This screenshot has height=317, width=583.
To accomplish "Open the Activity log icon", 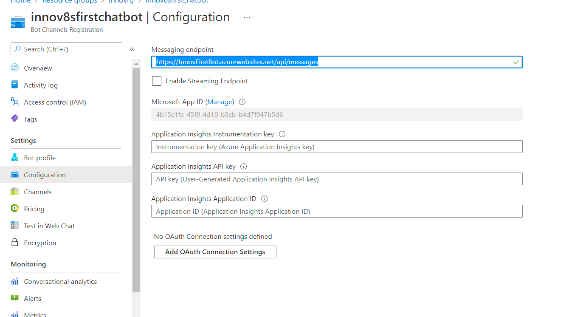I will click(15, 85).
